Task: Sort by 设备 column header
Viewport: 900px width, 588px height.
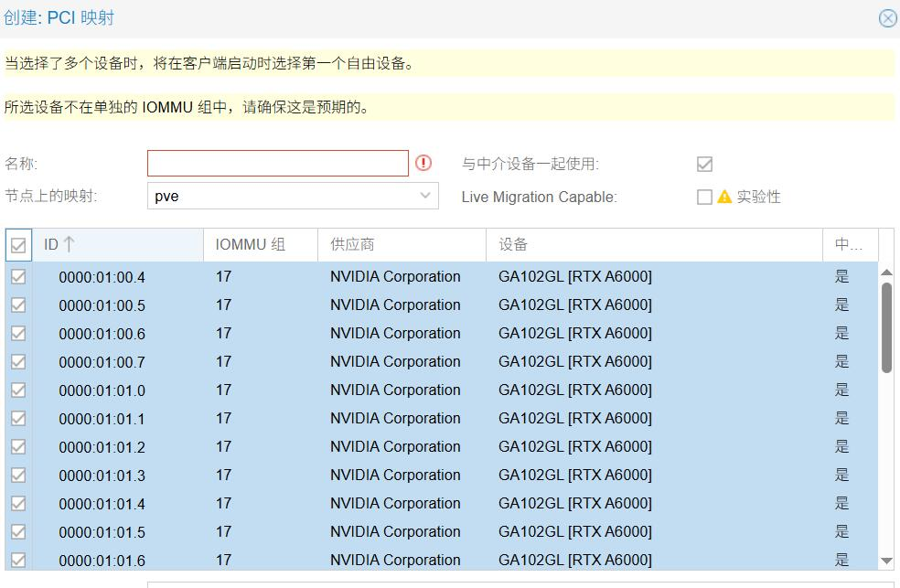Action: [x=654, y=245]
